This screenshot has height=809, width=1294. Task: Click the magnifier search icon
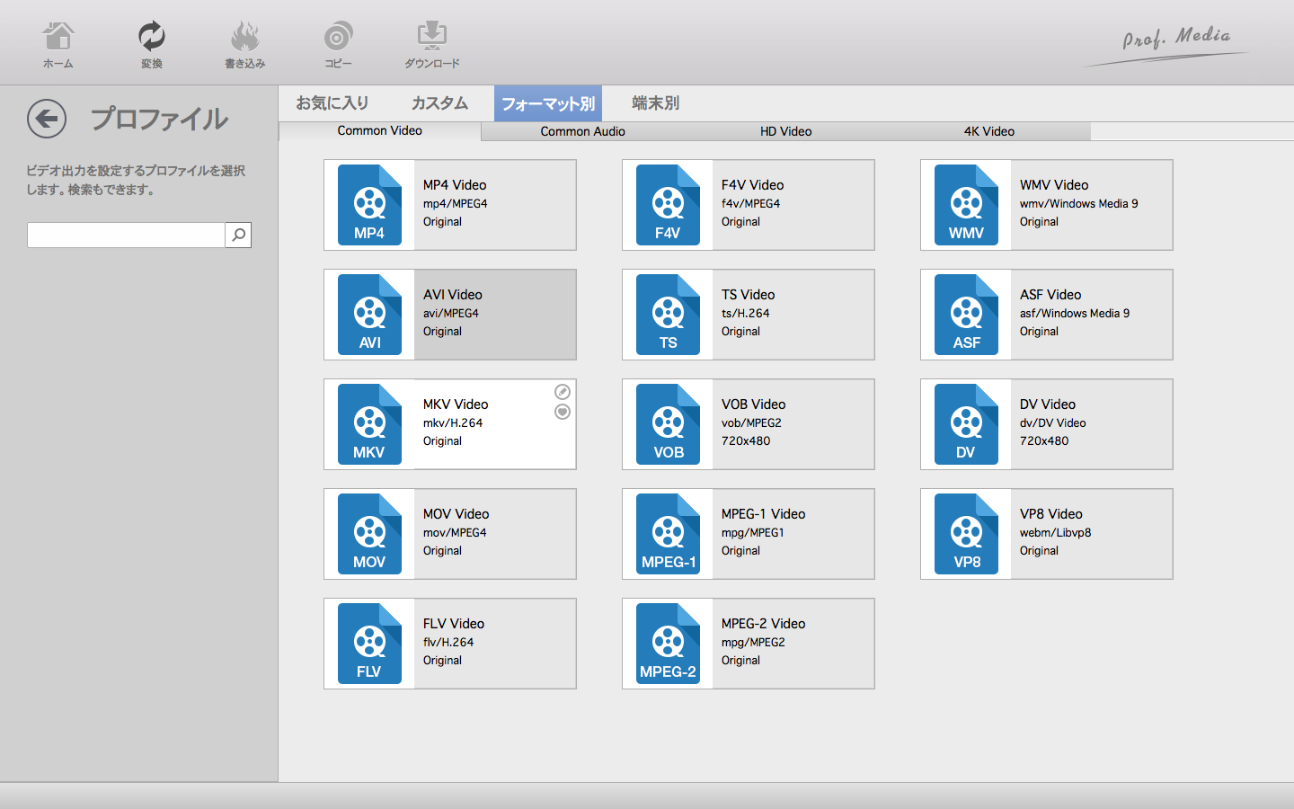(238, 236)
